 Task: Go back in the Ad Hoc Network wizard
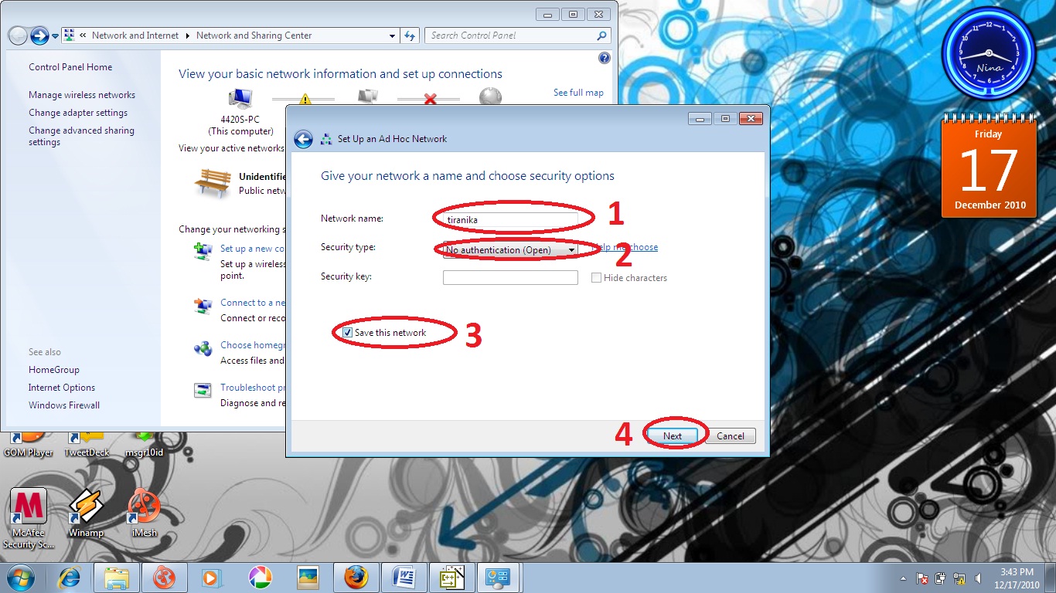coord(303,139)
